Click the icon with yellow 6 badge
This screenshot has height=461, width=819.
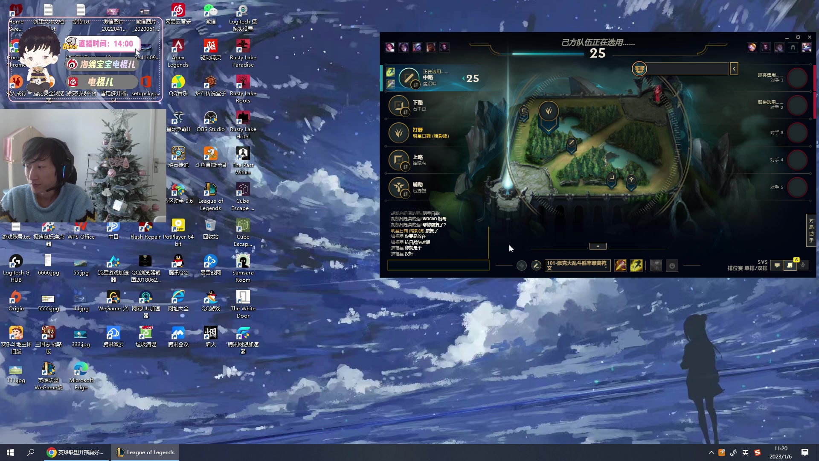pos(790,266)
